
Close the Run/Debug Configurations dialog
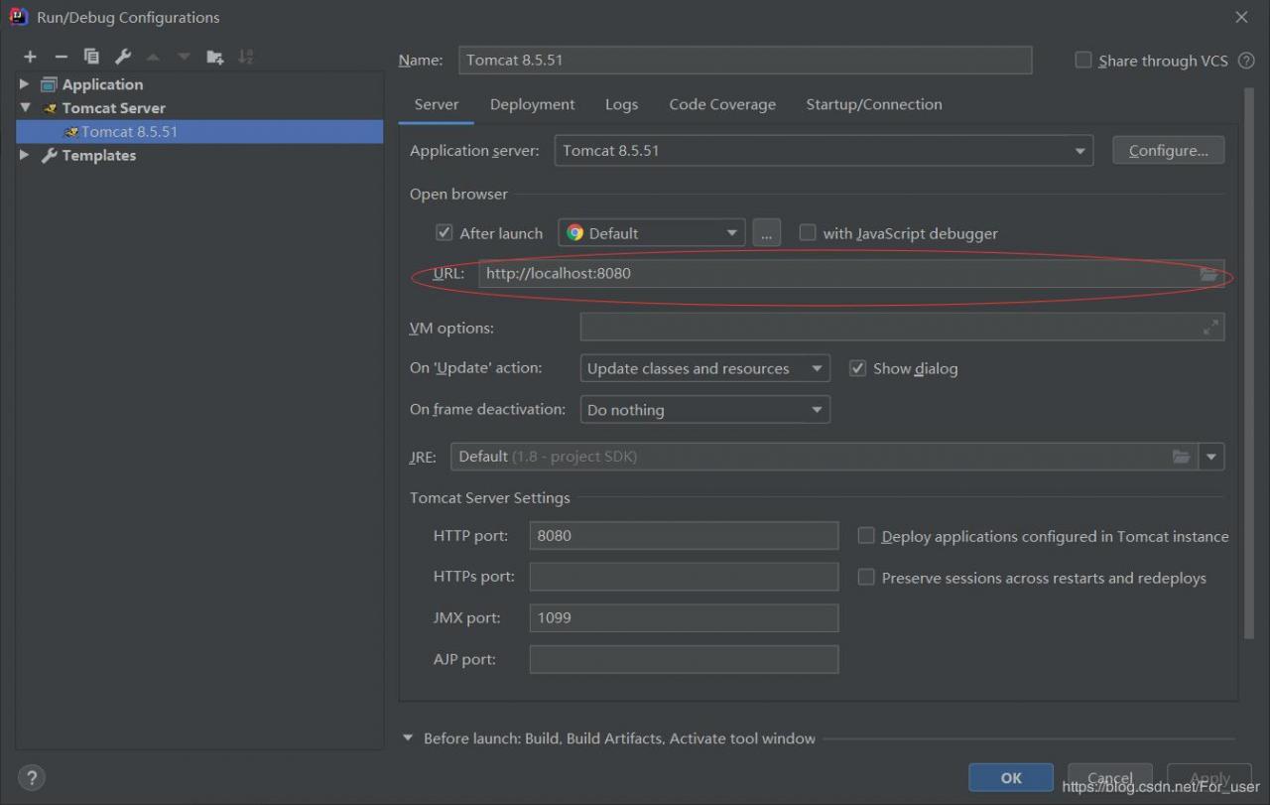point(1241,17)
